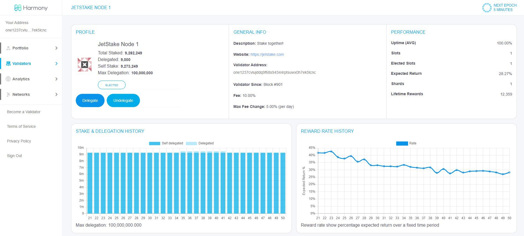524x236 pixels.
Task: Click the Max Fee Change 5.00% text
Action: pyautogui.click(x=264, y=107)
